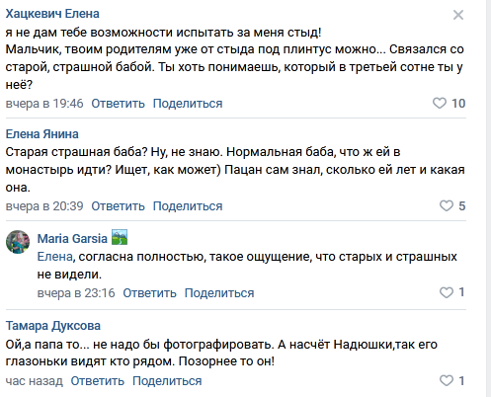Click the landscape emoji beside Maria Garsia
The width and height of the screenshot is (491, 397).
[120, 237]
